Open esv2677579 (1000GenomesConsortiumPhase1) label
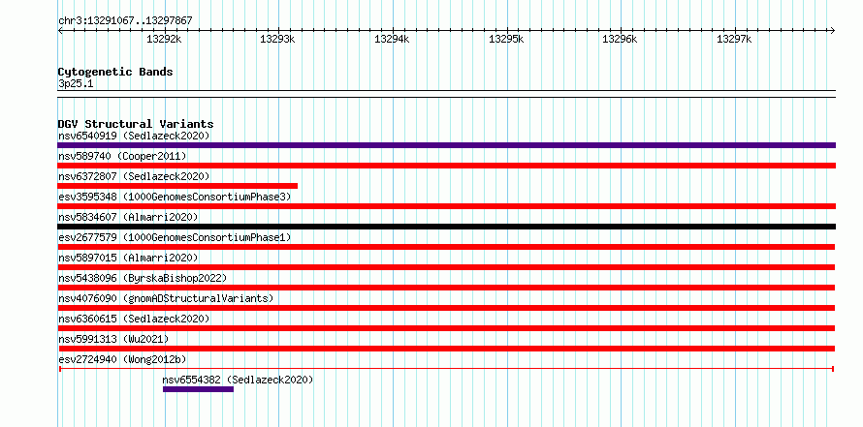 click(x=175, y=237)
